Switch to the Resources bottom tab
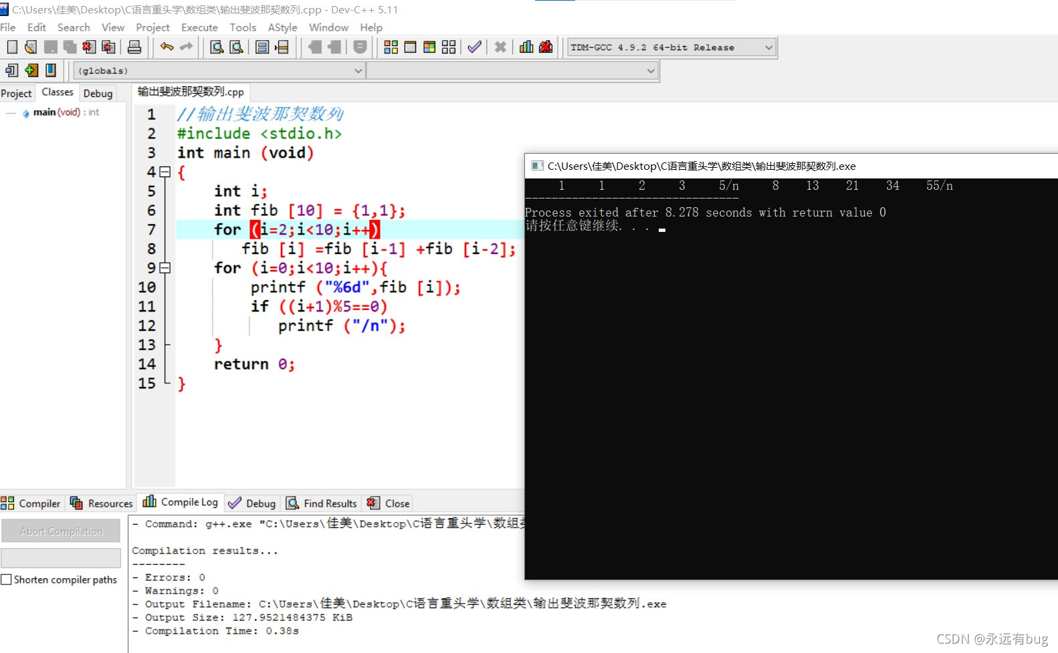This screenshot has width=1058, height=653. (x=102, y=503)
